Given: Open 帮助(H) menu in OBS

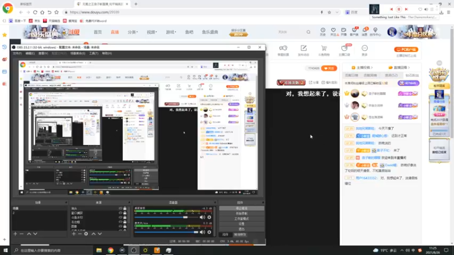Looking at the screenshot, I should tap(107, 53).
